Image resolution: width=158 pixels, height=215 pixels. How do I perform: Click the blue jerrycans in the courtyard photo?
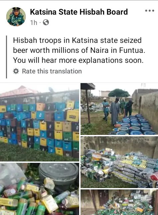coord(133,125)
